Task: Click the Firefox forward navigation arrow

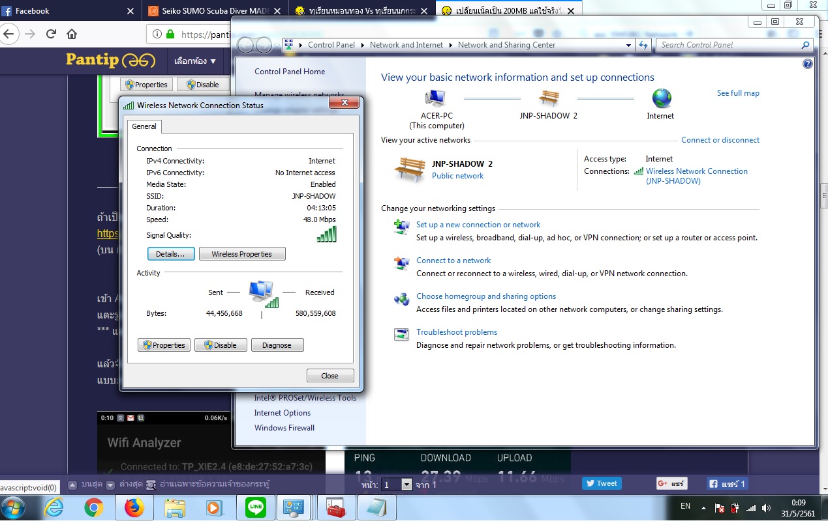Action: [x=29, y=35]
